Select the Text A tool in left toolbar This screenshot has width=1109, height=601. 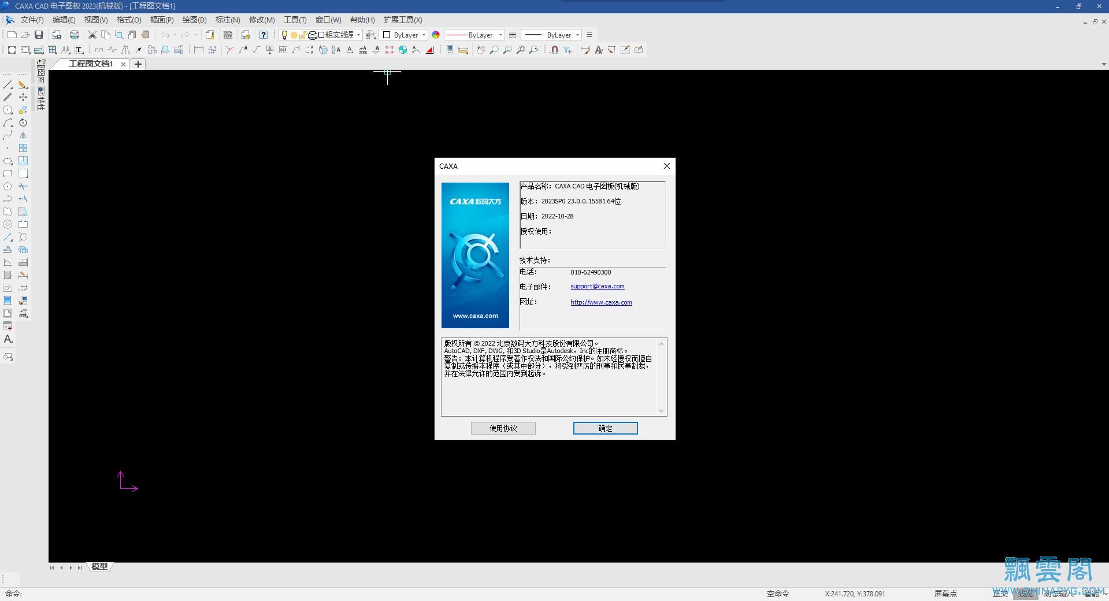pos(8,339)
